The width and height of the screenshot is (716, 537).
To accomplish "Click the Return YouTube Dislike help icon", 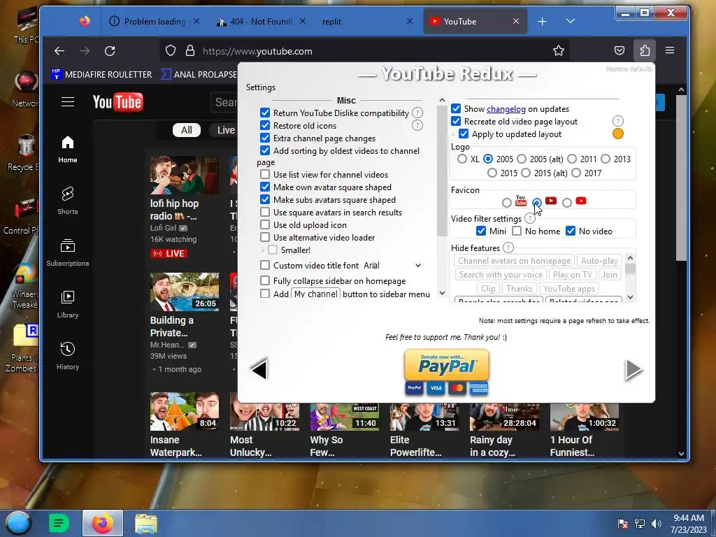I will (417, 113).
